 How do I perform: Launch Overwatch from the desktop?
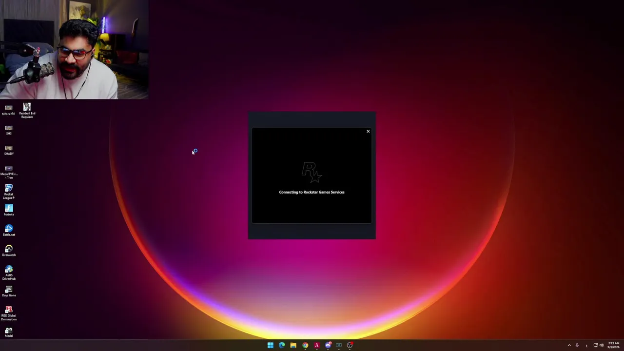click(9, 251)
